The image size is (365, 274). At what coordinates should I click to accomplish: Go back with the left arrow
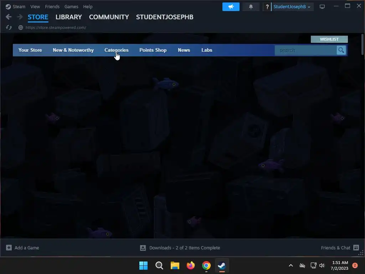9,17
